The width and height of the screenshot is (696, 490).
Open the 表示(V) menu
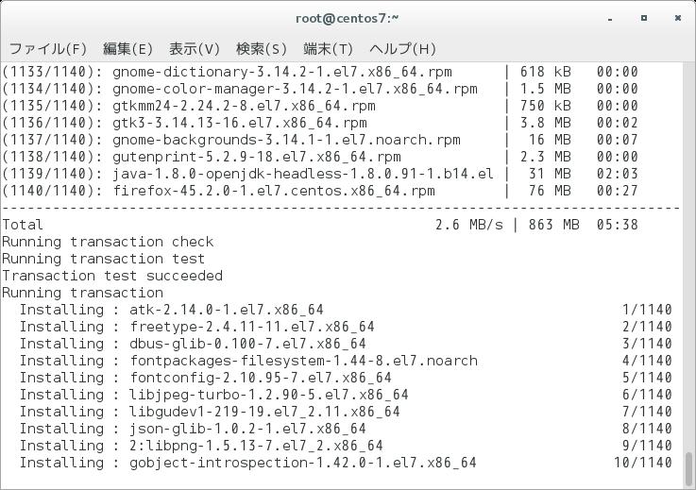(x=195, y=48)
